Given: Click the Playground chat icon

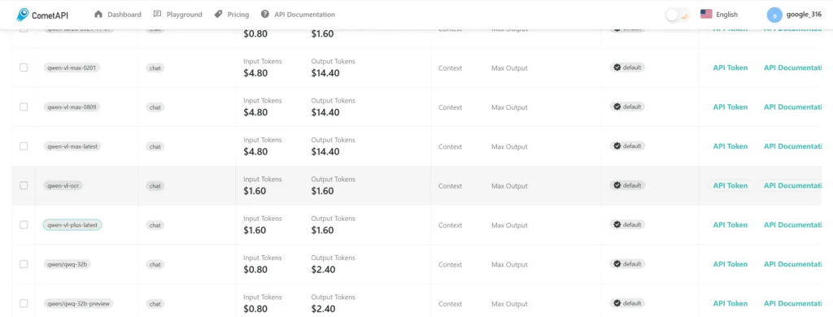Looking at the screenshot, I should (157, 15).
